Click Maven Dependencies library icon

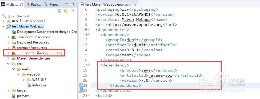coord(14,58)
